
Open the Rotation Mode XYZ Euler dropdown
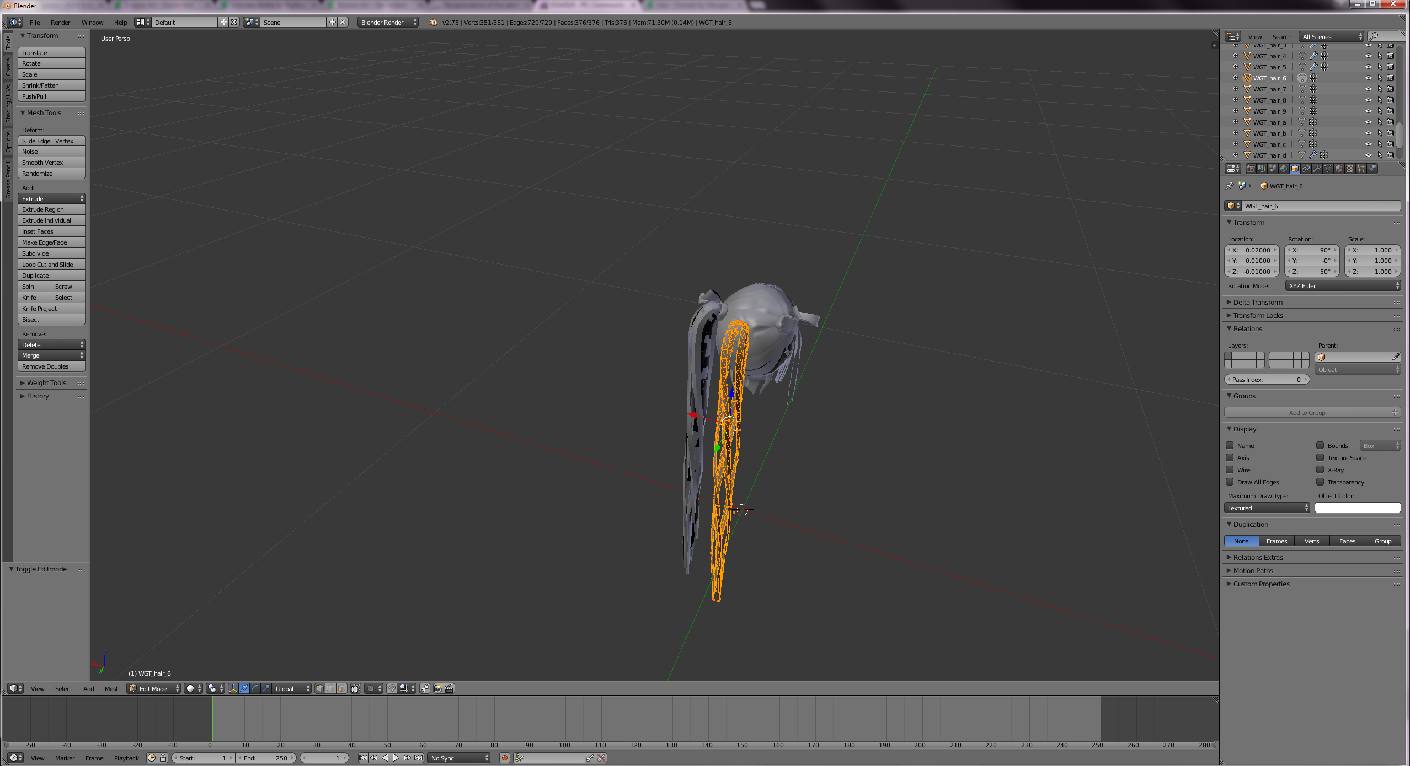pyautogui.click(x=1343, y=286)
